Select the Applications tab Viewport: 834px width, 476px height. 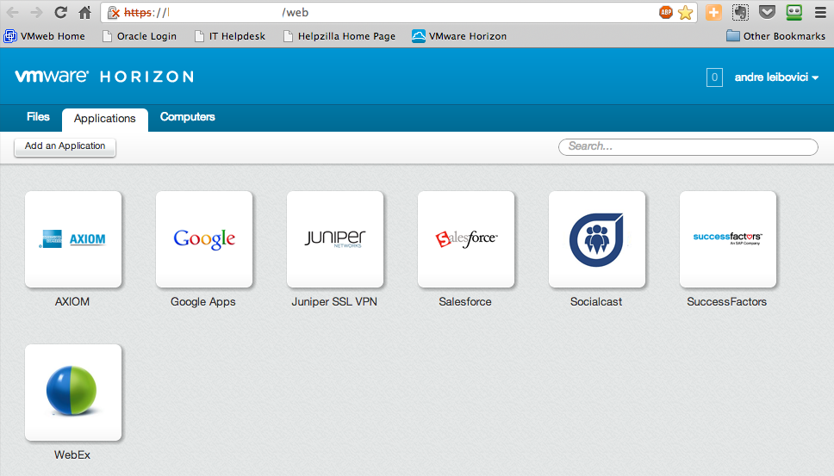point(105,119)
